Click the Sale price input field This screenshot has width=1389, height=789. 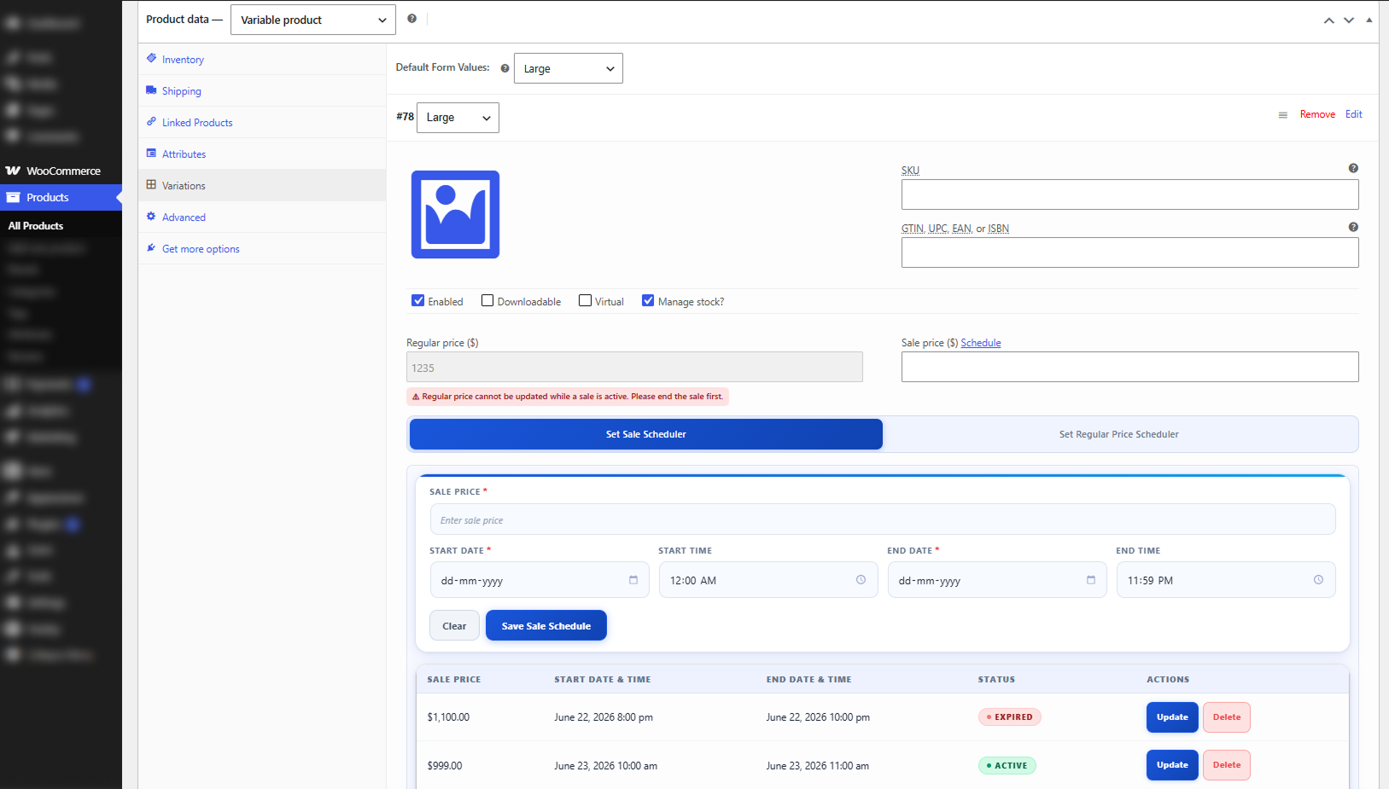tap(1130, 367)
